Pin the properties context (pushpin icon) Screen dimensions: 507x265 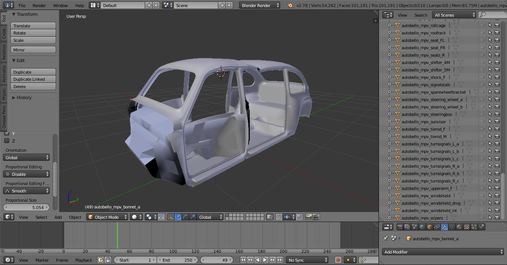click(386, 238)
